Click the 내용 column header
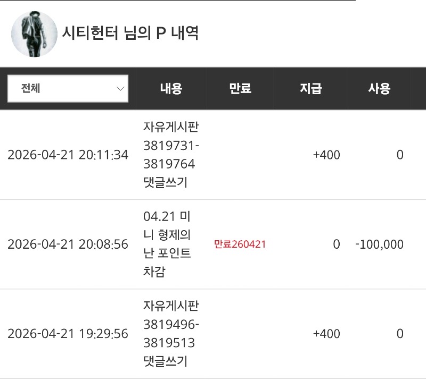 click(171, 88)
